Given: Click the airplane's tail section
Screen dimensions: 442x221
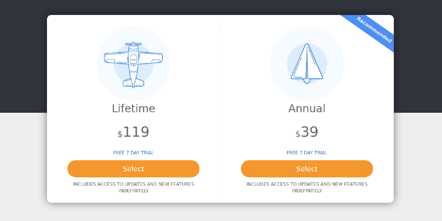Looking at the screenshot, I should 133,83.
